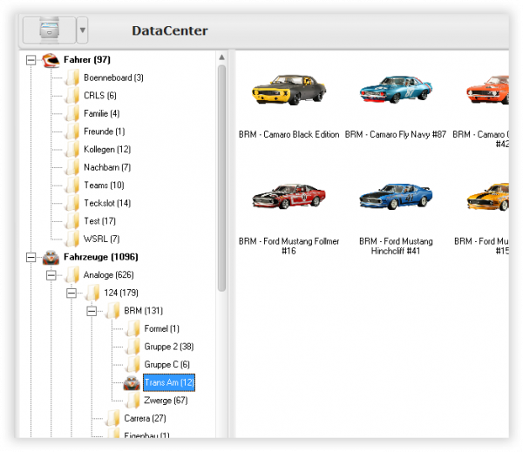Viewport: 523px width, 452px height.
Task: Click the Freunde folder icon
Action: 72,132
